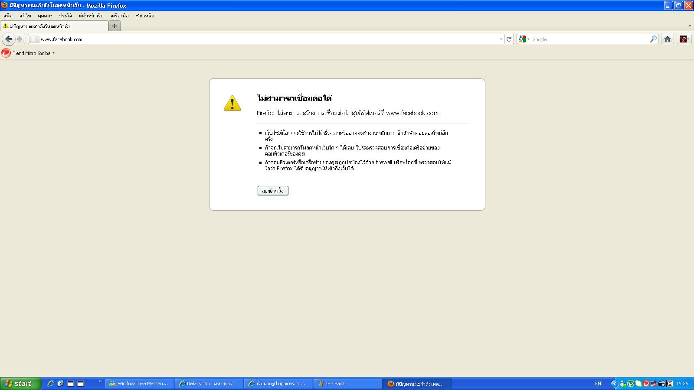Image resolution: width=694 pixels, height=390 pixels.
Task: Open Messenger status icon in system tray
Action: 623,383
